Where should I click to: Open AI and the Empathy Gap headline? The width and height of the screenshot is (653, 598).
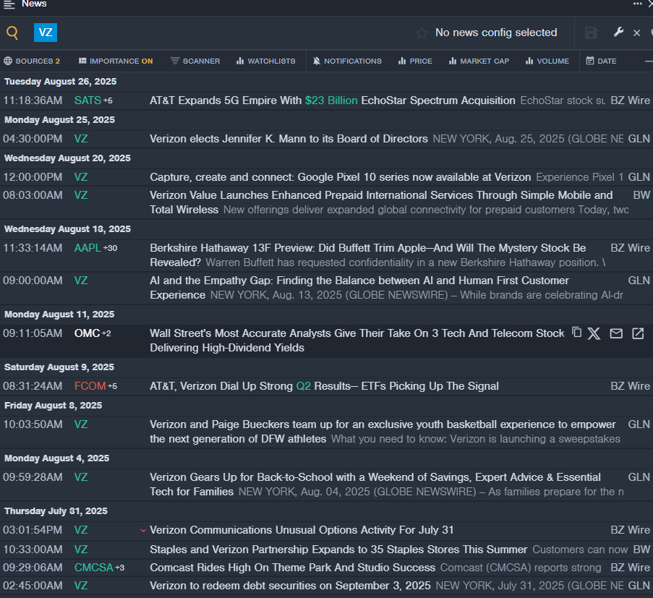tap(359, 287)
